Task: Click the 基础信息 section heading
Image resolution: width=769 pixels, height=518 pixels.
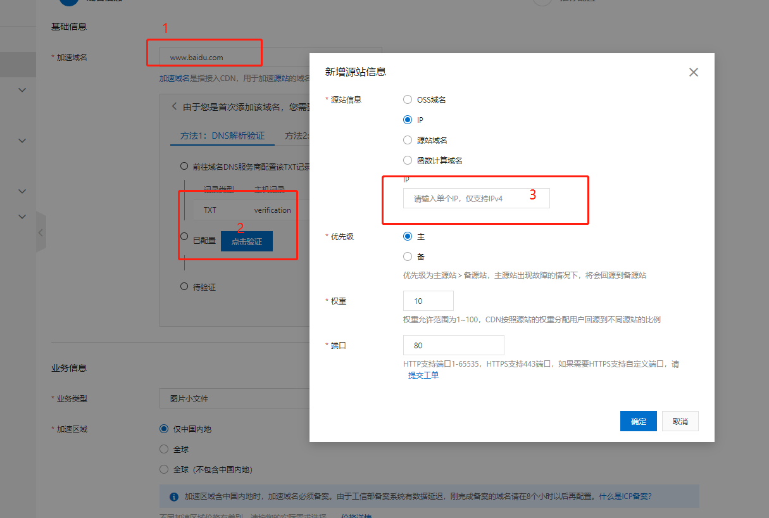Action: [69, 27]
